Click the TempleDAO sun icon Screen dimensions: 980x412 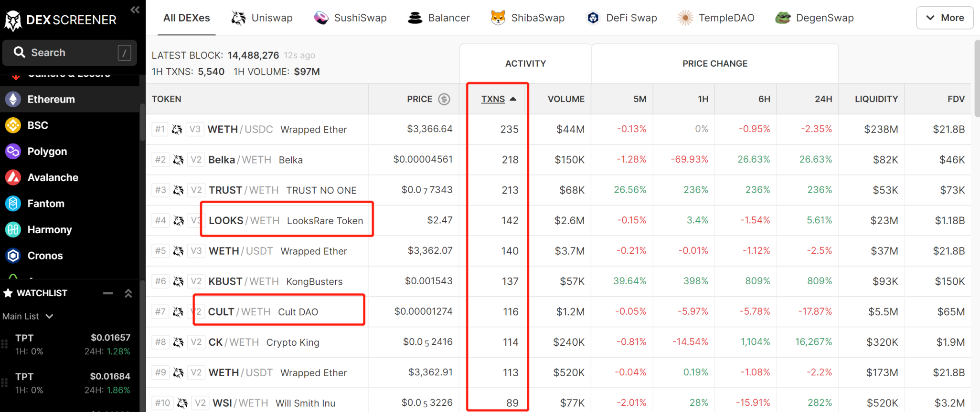[685, 18]
